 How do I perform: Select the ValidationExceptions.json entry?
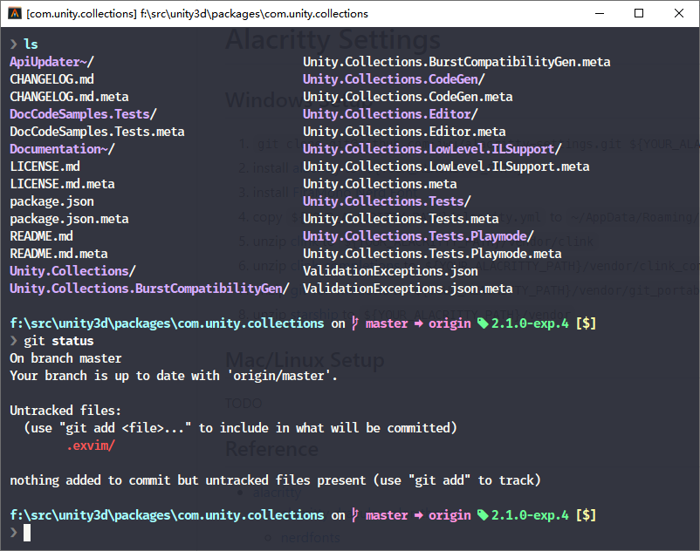pyautogui.click(x=391, y=270)
